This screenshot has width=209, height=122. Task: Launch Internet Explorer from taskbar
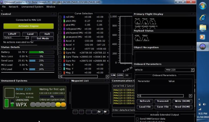(203, 17)
